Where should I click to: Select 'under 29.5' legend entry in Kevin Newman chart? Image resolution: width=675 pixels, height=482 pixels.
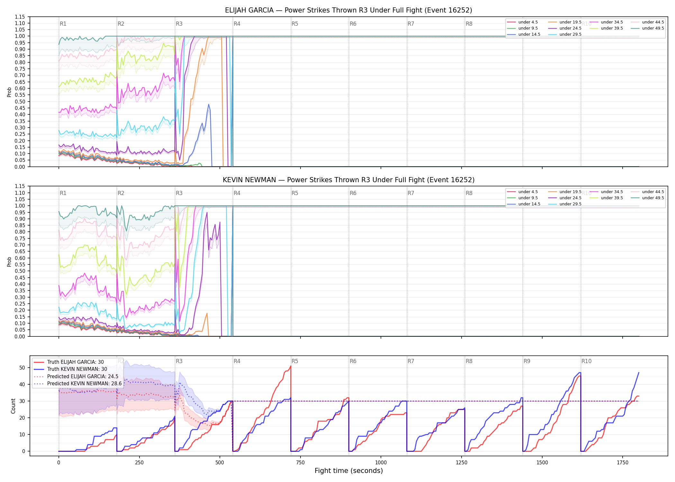[x=564, y=204]
